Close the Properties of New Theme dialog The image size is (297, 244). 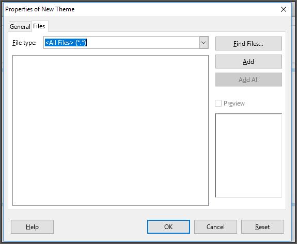pyautogui.click(x=284, y=9)
